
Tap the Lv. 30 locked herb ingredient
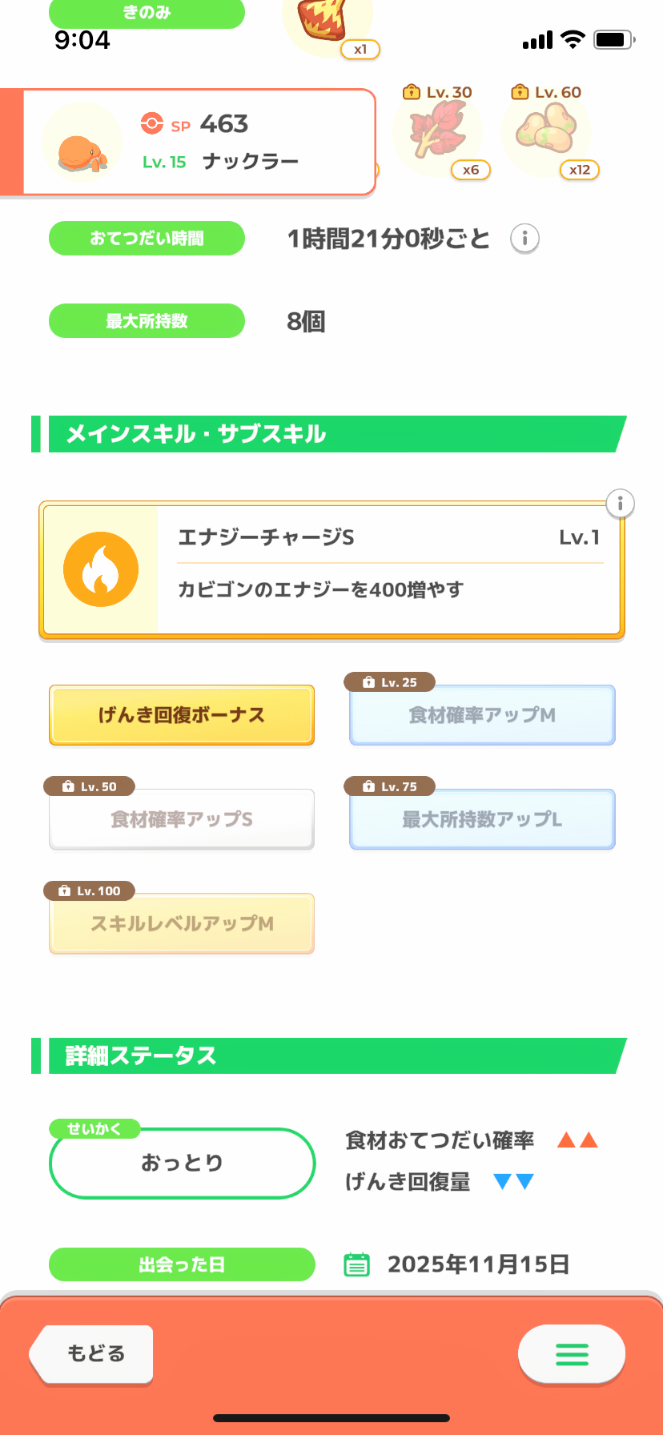[437, 134]
